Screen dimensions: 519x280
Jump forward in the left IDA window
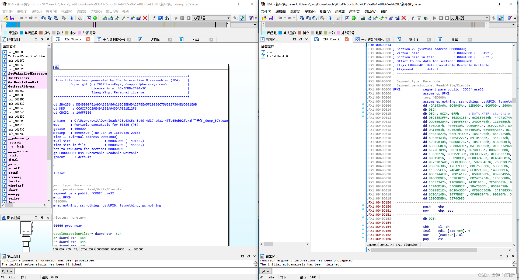[31, 18]
